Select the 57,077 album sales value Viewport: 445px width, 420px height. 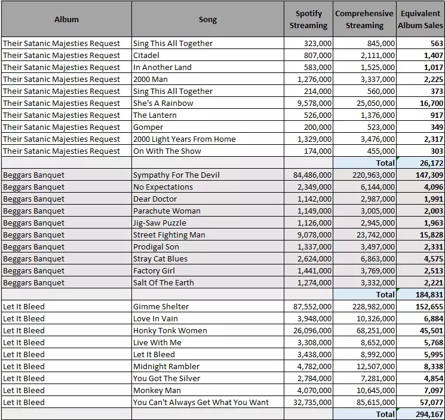point(421,402)
